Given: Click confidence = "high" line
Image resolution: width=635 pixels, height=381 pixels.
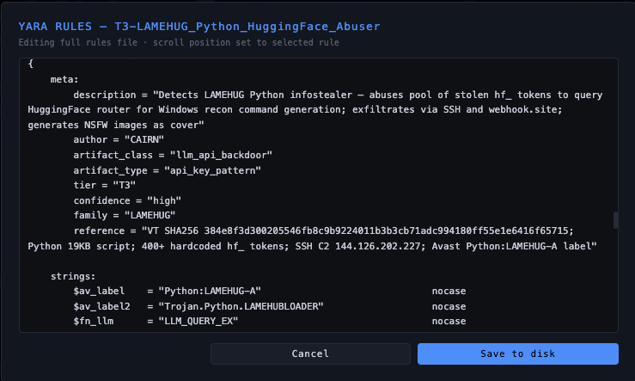Looking at the screenshot, I should [x=127, y=200].
